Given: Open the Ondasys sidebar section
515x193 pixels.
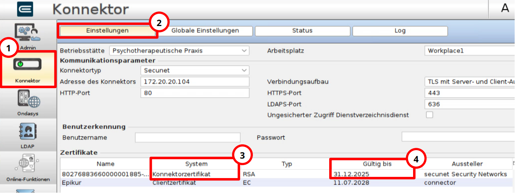Looking at the screenshot, I should coord(28,102).
